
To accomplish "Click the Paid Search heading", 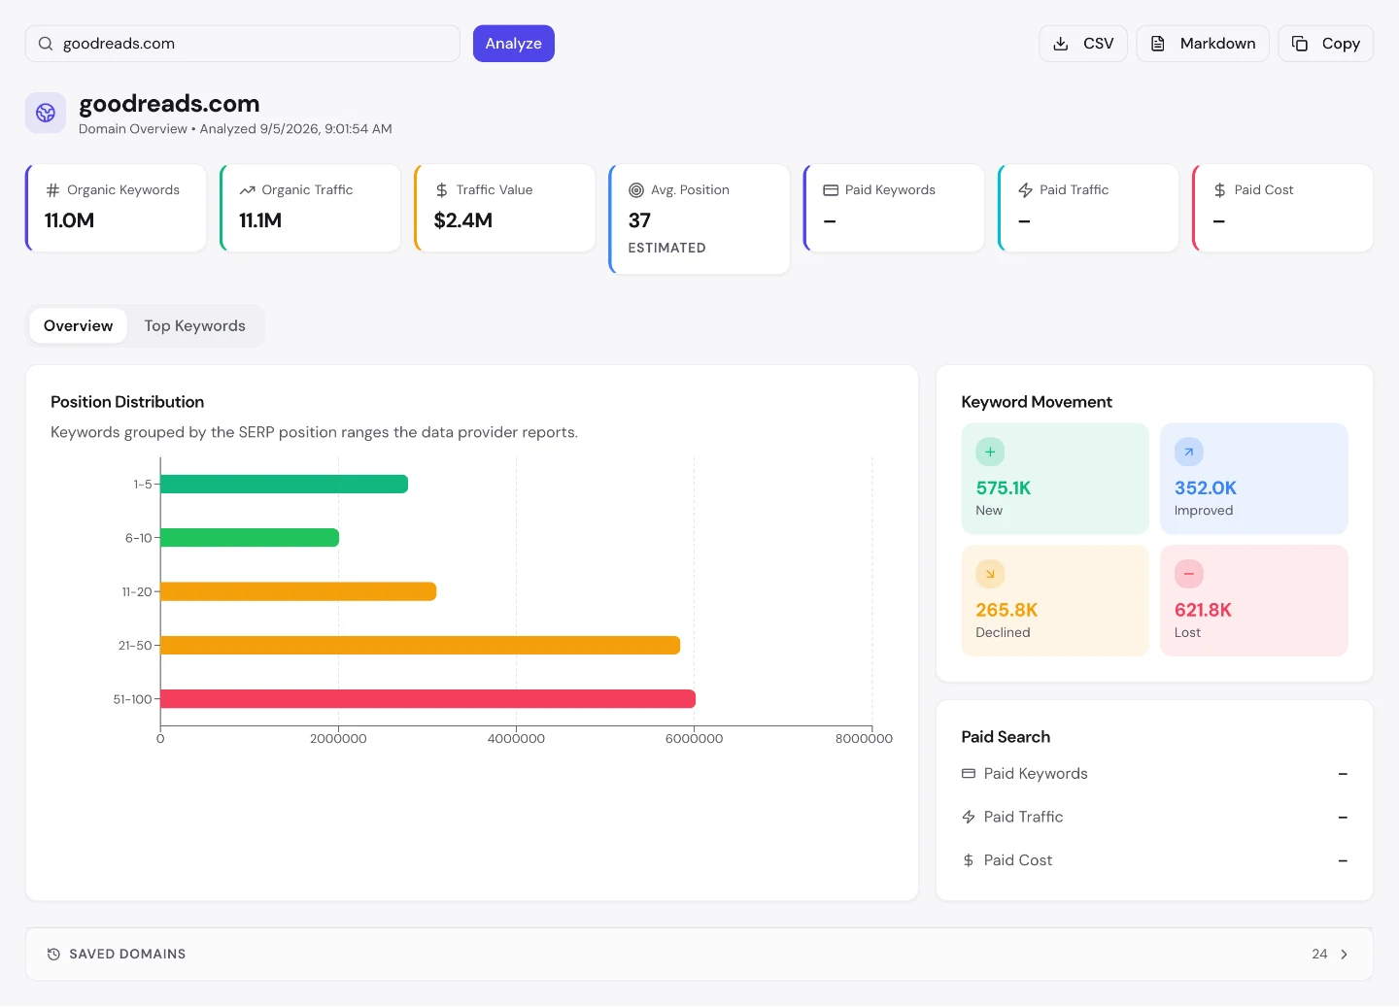I will click(x=1006, y=737).
